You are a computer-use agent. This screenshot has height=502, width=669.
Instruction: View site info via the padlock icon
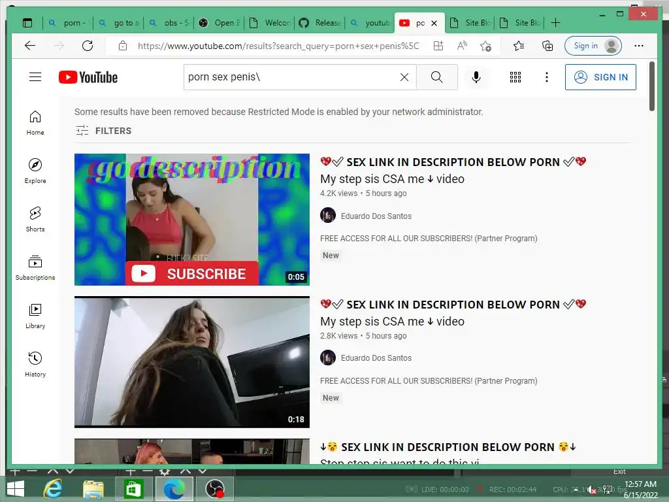coord(123,46)
